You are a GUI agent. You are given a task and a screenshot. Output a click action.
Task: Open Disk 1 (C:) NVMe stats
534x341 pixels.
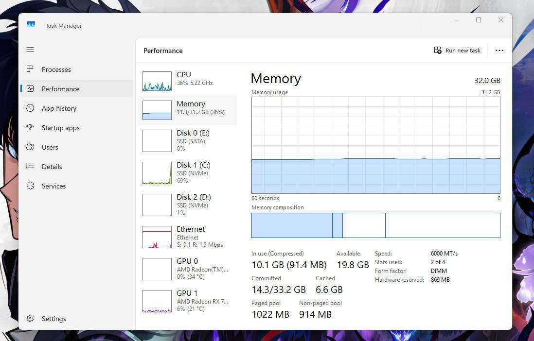click(x=187, y=172)
